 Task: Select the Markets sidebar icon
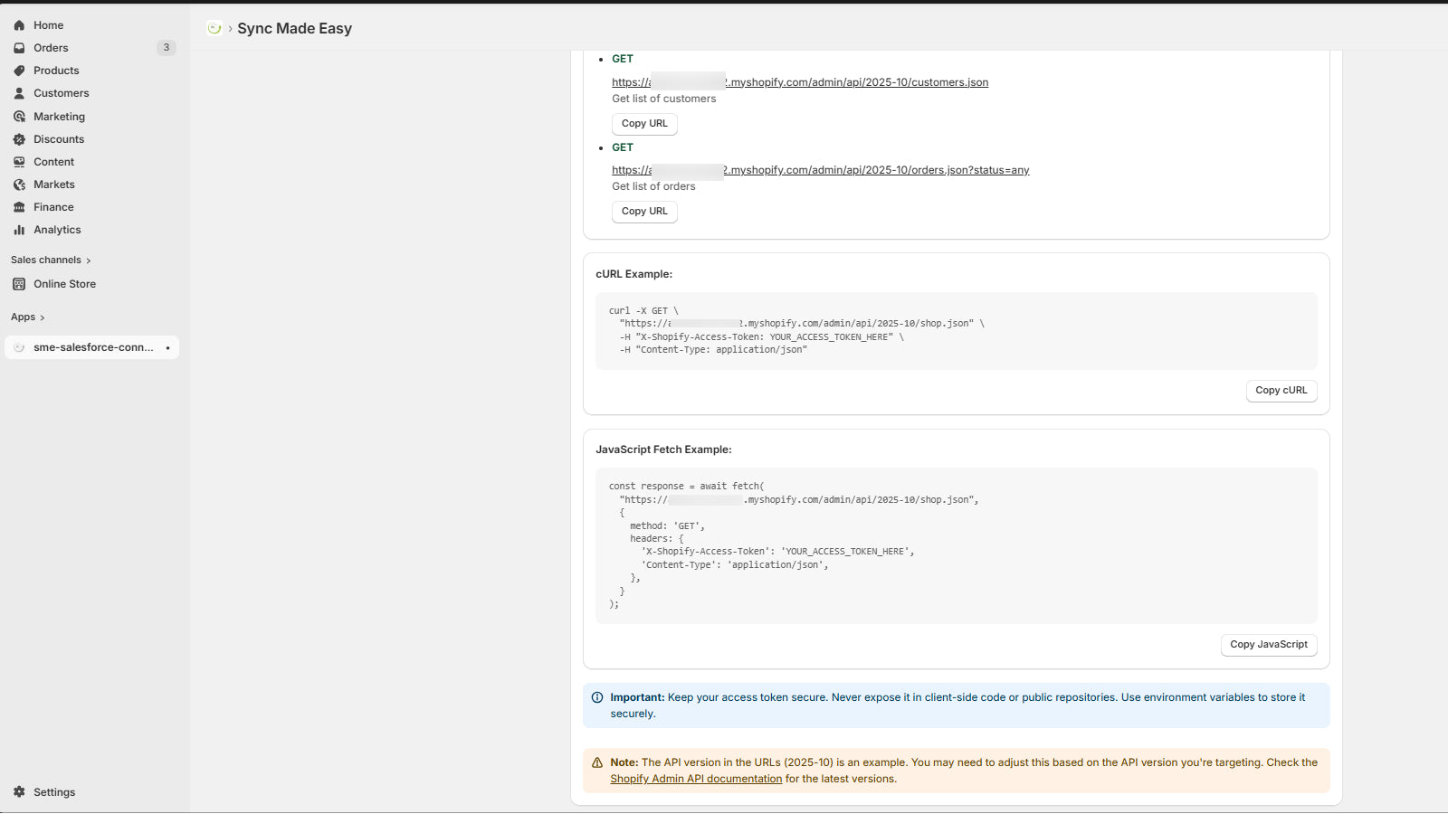point(19,184)
